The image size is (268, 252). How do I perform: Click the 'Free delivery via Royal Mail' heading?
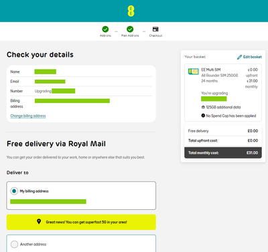click(x=56, y=144)
